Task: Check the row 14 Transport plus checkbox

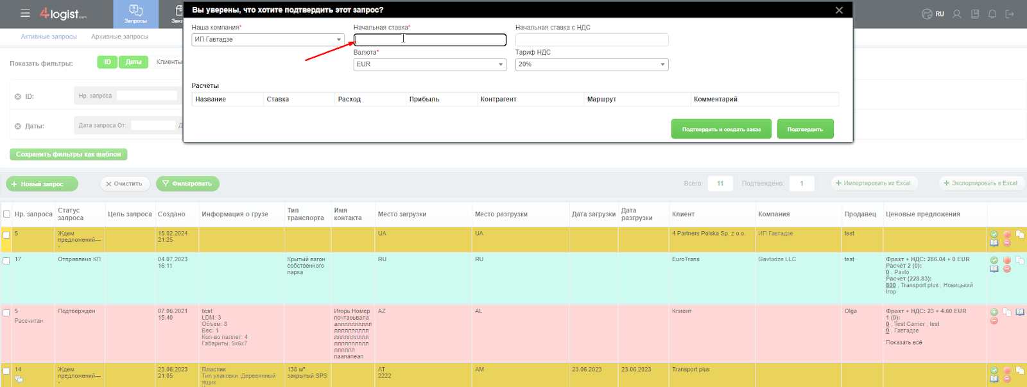Action: (6, 371)
